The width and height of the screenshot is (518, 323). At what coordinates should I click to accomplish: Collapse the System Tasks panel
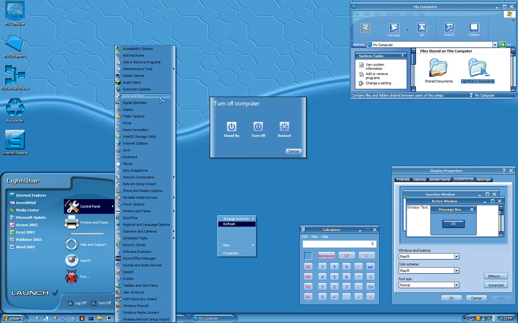(402, 56)
